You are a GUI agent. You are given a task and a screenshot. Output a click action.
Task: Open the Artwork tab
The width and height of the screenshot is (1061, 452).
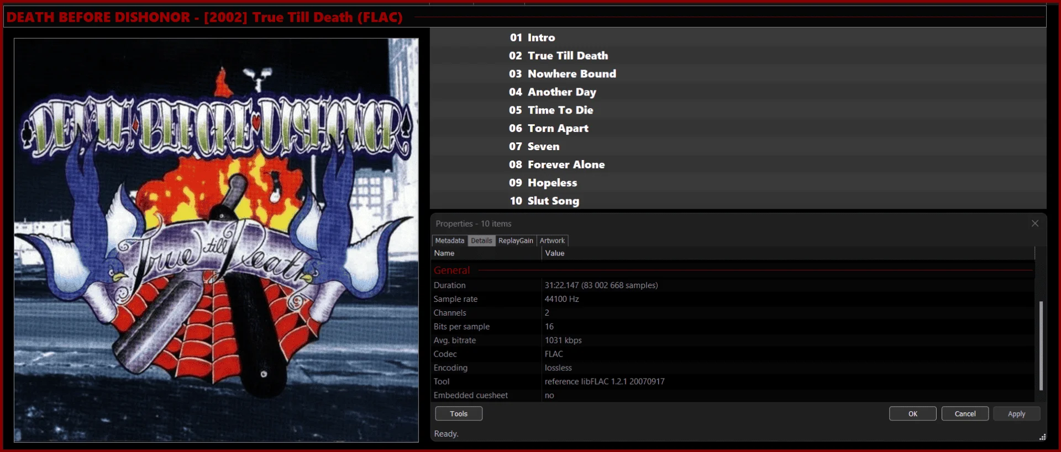click(x=552, y=241)
